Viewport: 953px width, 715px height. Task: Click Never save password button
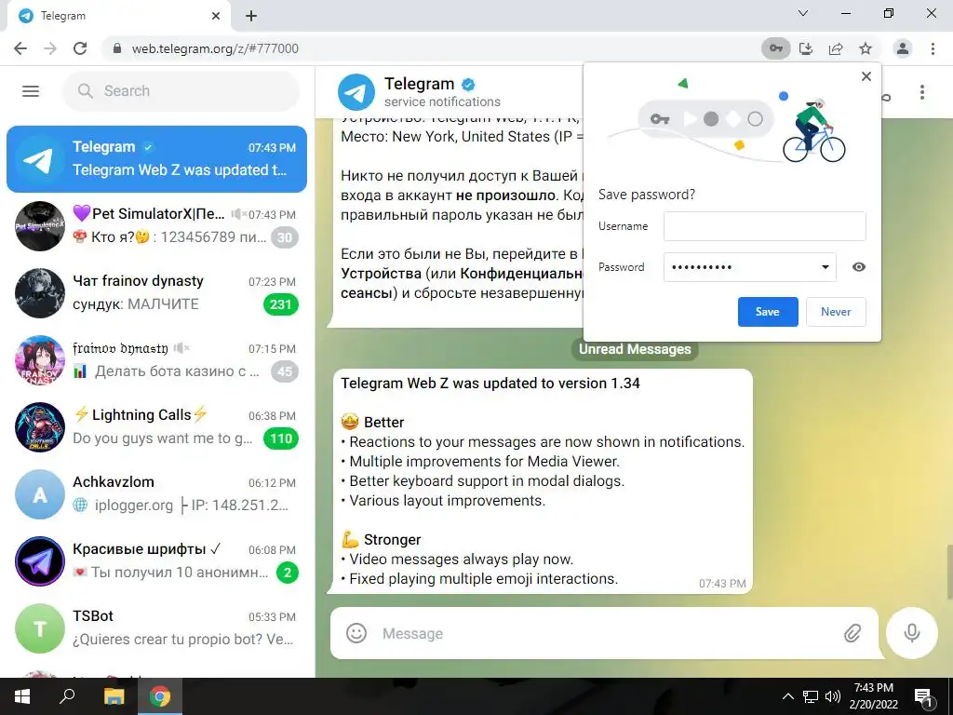pyautogui.click(x=836, y=312)
